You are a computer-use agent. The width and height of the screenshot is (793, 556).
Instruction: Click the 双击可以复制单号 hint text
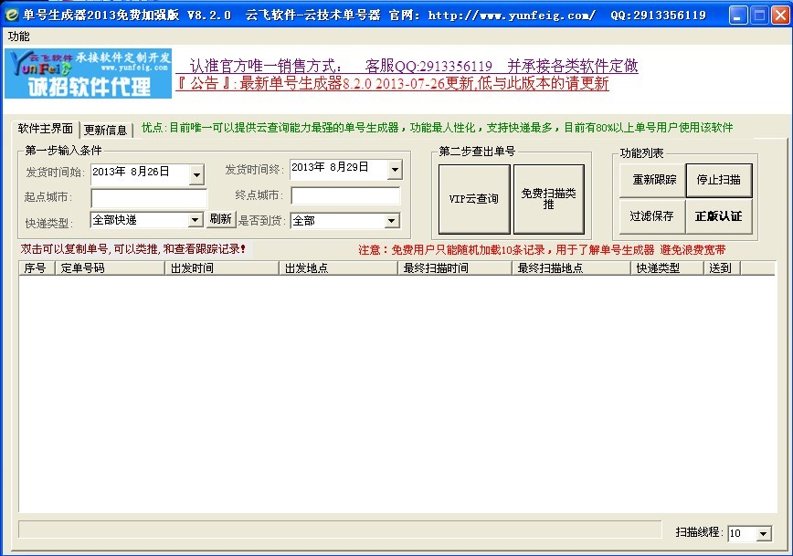[133, 249]
